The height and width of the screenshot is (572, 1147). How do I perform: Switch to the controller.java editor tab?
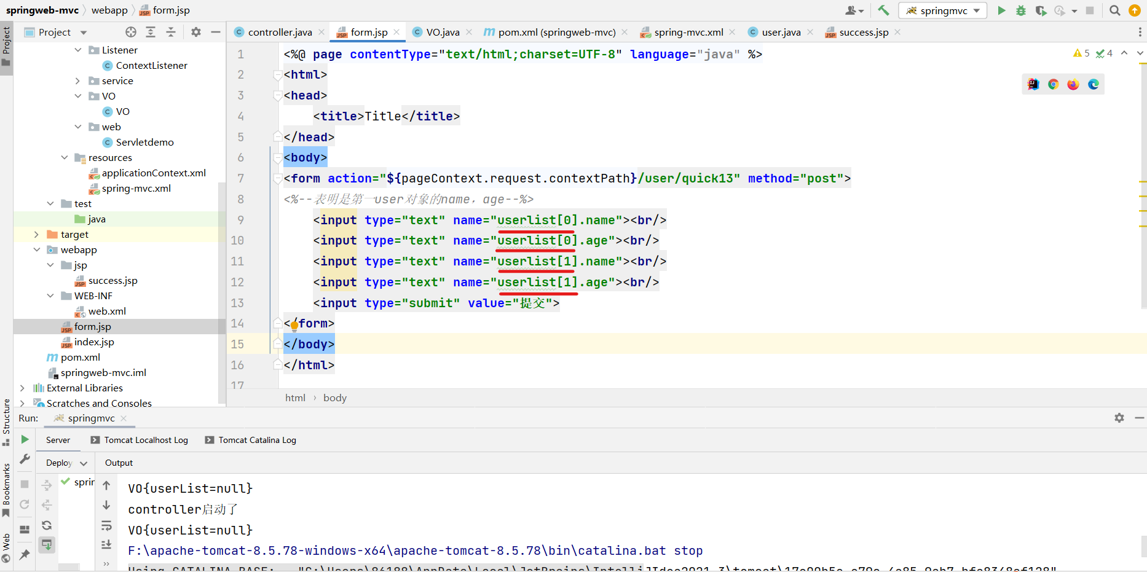280,32
